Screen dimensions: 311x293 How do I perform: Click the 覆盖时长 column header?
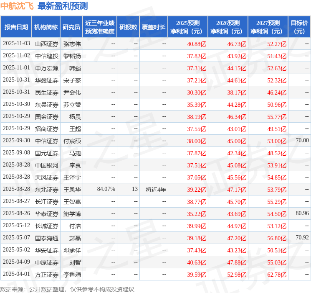point(154,27)
